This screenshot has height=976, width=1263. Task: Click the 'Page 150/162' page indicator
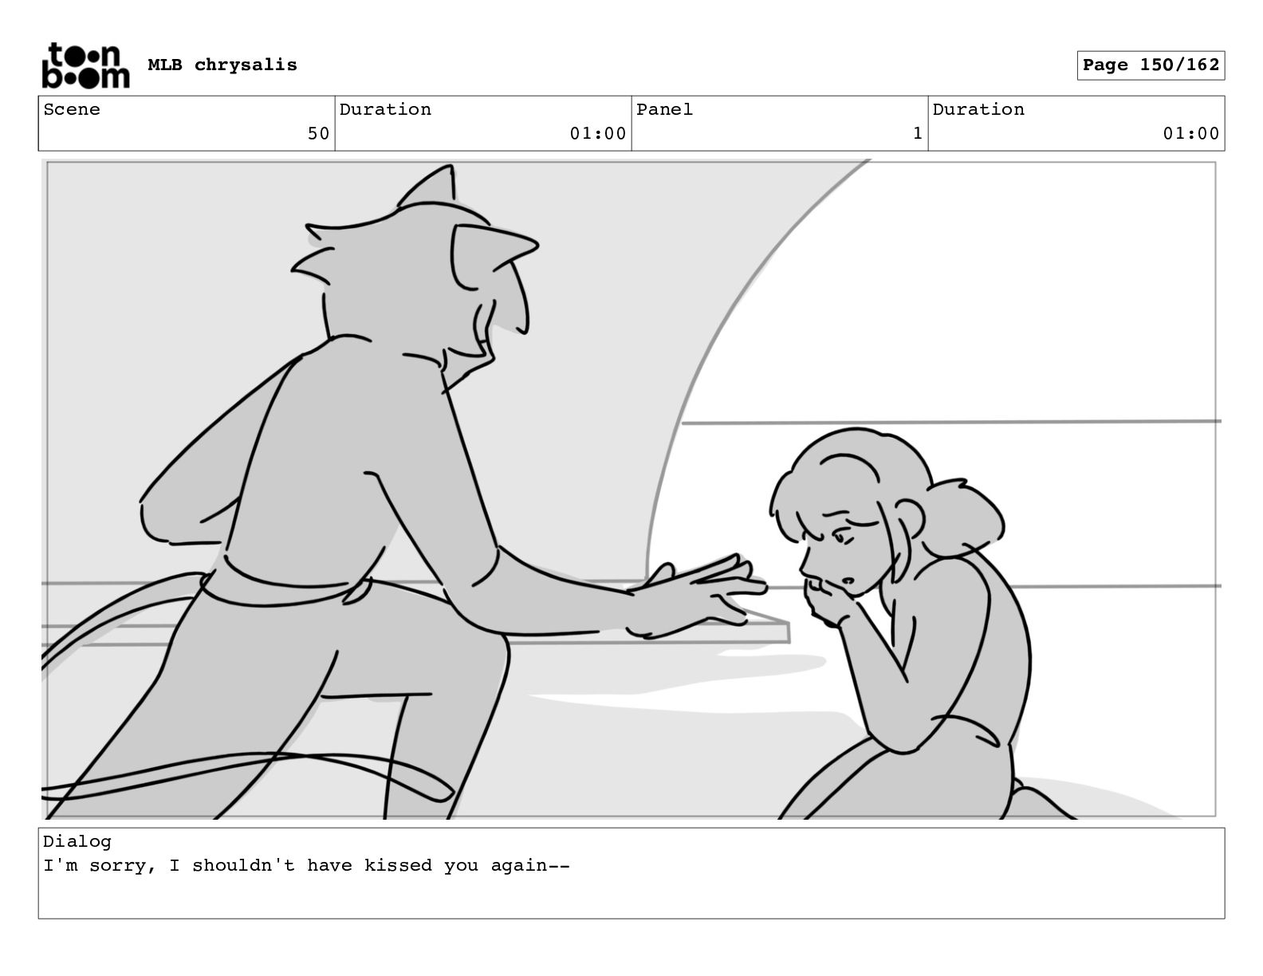tap(1151, 65)
